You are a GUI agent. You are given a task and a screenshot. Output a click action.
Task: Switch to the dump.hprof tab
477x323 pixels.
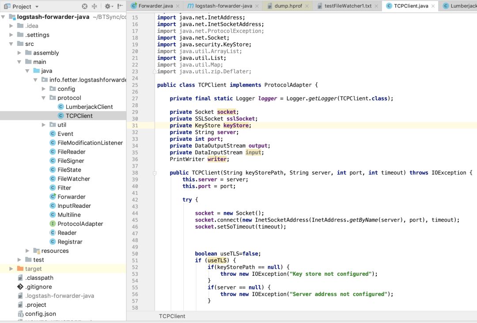click(288, 6)
